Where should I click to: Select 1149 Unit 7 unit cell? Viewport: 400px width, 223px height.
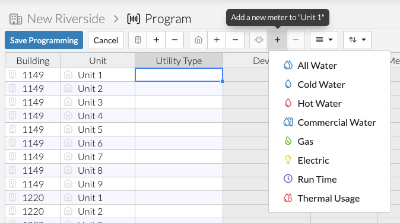(98, 157)
